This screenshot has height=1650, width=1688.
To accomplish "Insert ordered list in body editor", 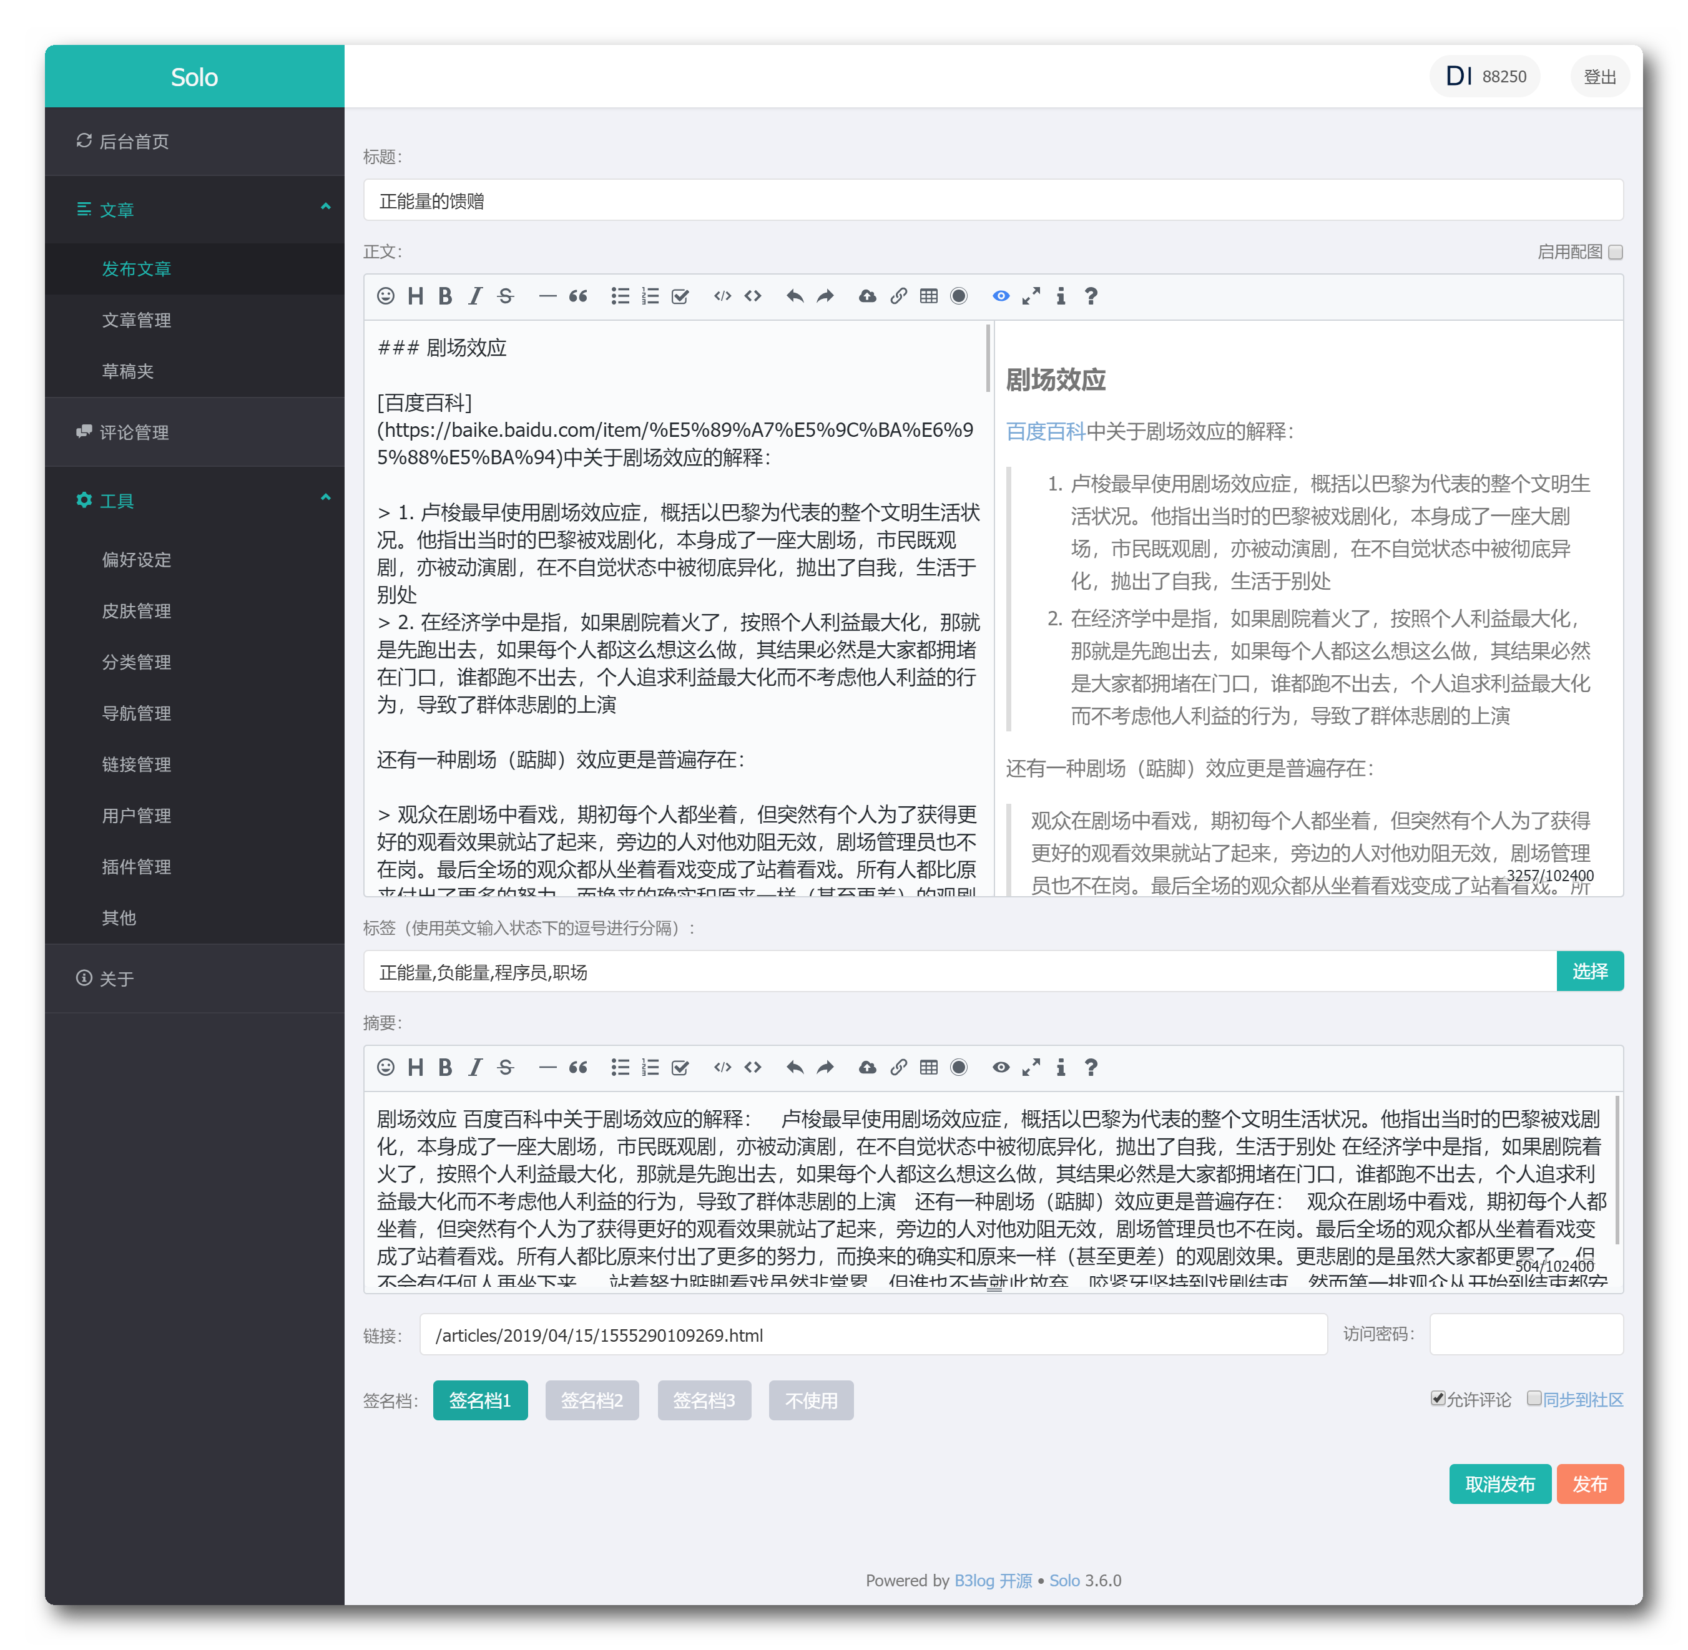I will [x=650, y=296].
